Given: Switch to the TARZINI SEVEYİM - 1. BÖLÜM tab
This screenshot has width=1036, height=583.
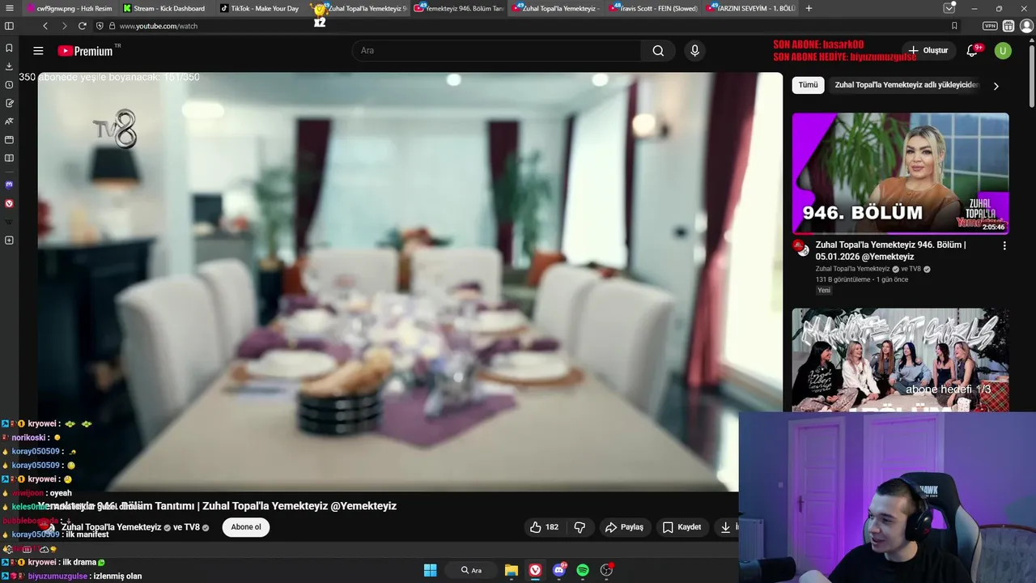Looking at the screenshot, I should pos(750,8).
